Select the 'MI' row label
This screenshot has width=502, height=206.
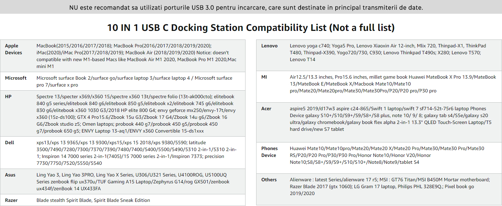pyautogui.click(x=264, y=77)
